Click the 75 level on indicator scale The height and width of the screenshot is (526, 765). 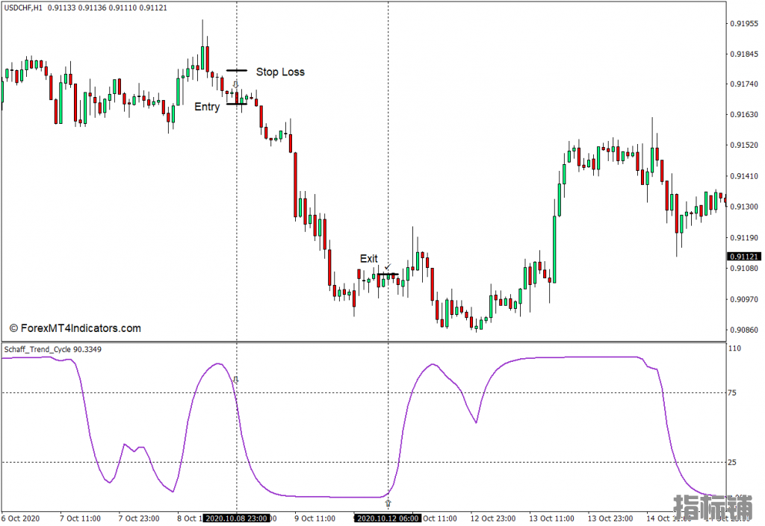pyautogui.click(x=734, y=393)
